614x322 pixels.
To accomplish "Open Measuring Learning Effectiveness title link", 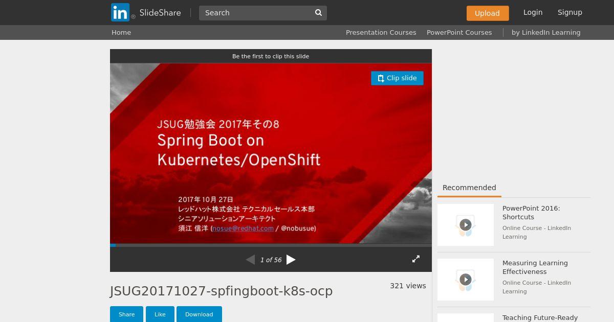I will coord(535,267).
